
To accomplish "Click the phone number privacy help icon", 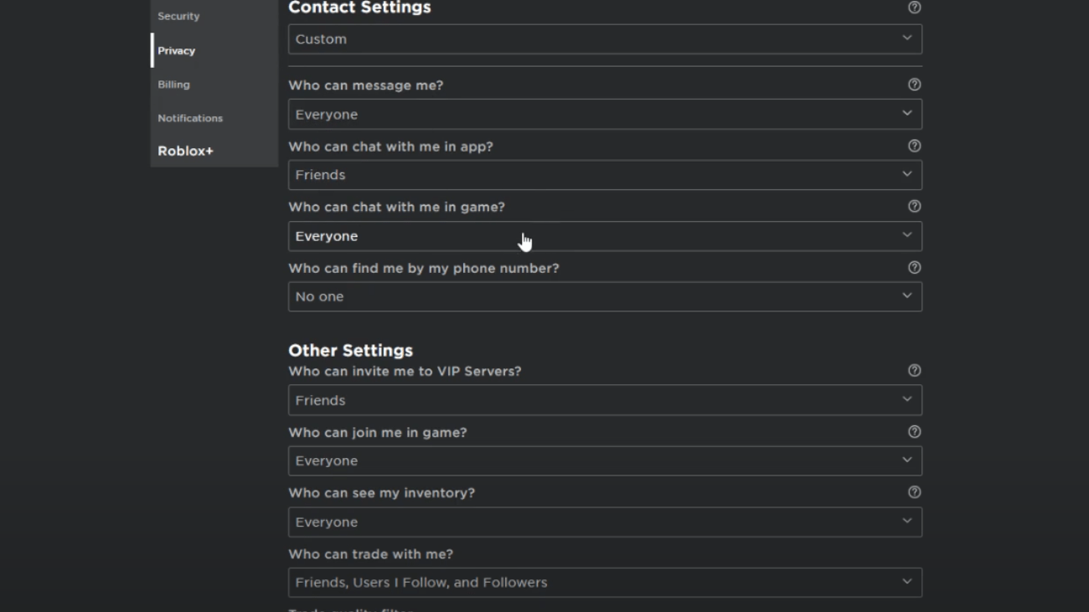I will [x=914, y=268].
